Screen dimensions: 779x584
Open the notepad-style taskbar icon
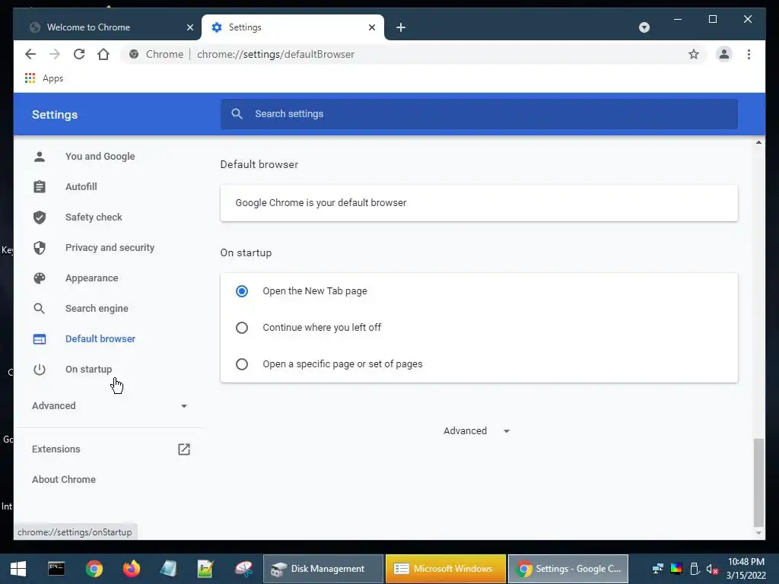pyautogui.click(x=168, y=569)
